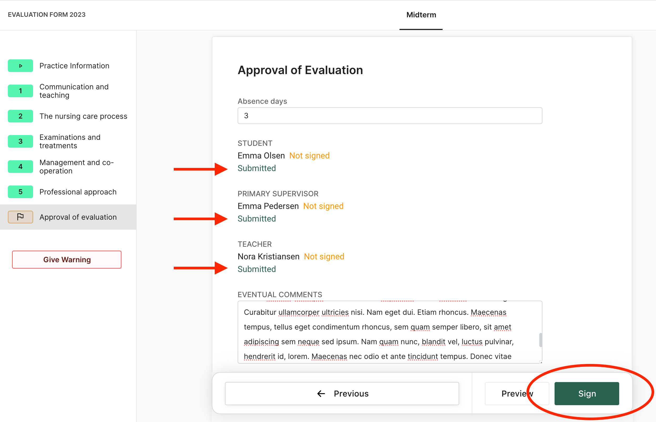The image size is (656, 422).
Task: Switch to the Midterm tab
Action: tap(421, 15)
